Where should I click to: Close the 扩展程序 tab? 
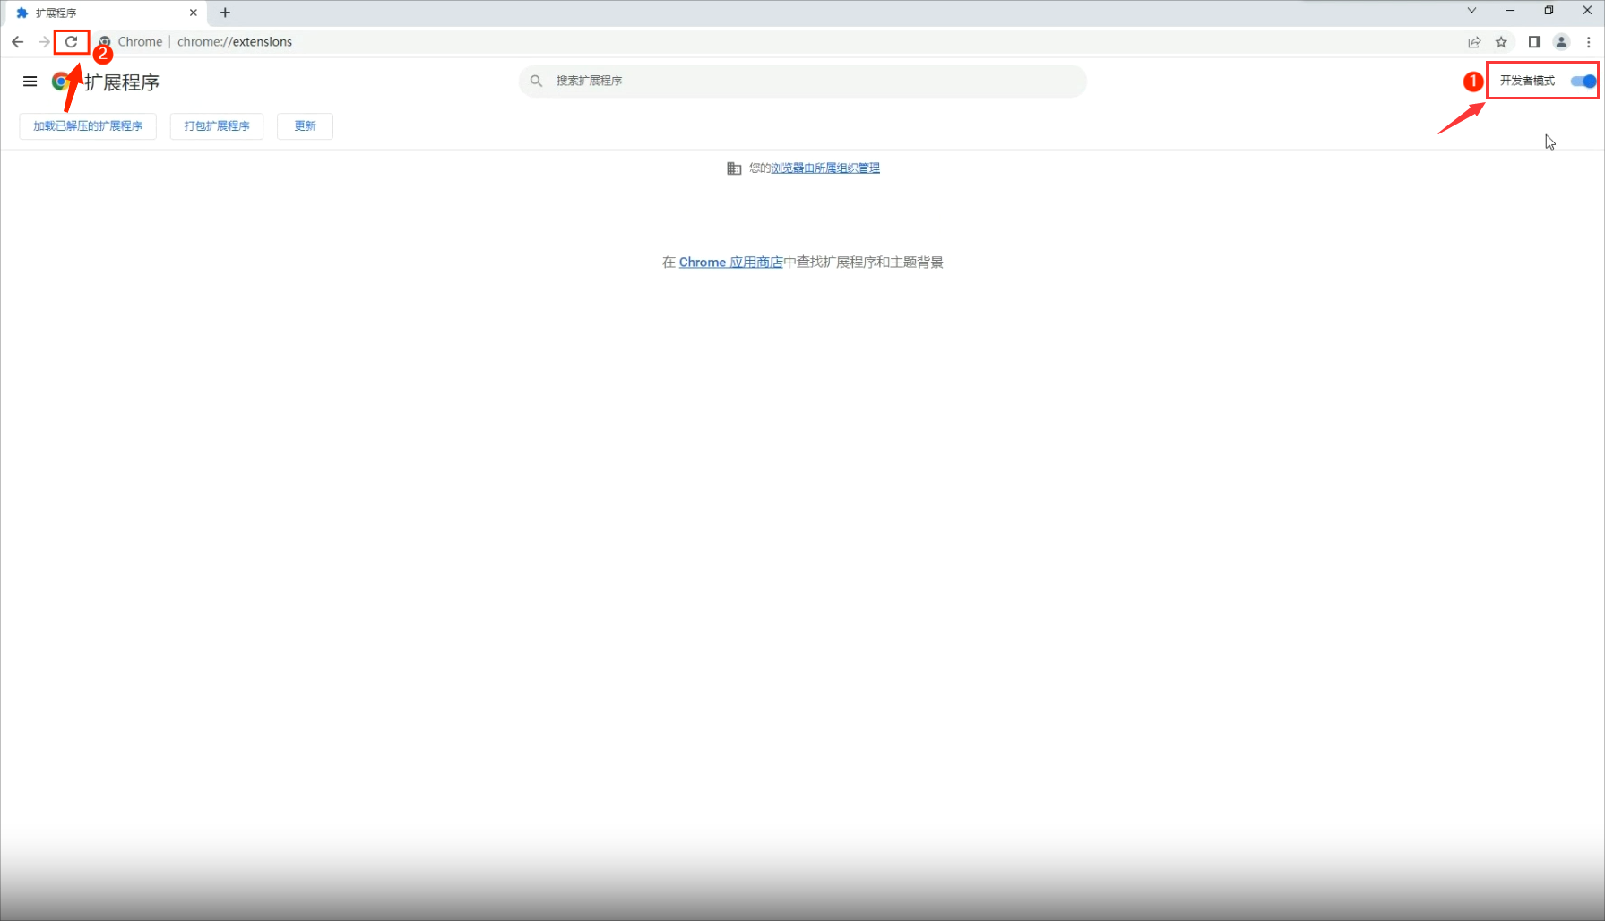click(x=193, y=13)
